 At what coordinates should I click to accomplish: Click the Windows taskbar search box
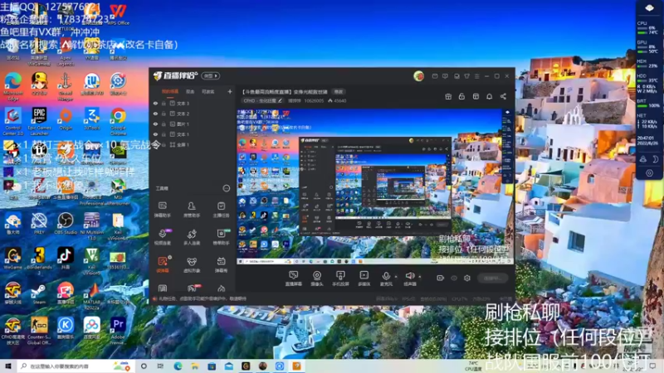(x=76, y=366)
